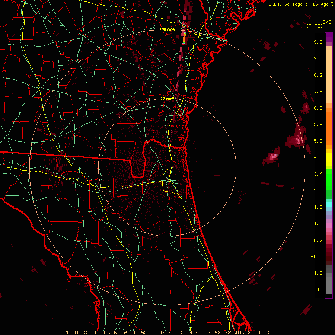Click the 8.2 color scale value
This screenshot has width=335, height=335.
pyautogui.click(x=318, y=75)
